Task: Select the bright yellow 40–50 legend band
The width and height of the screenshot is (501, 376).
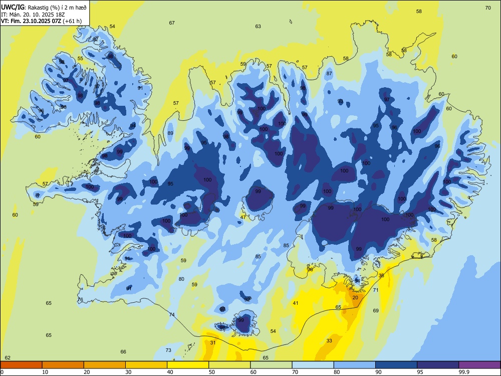Action: [x=188, y=365]
